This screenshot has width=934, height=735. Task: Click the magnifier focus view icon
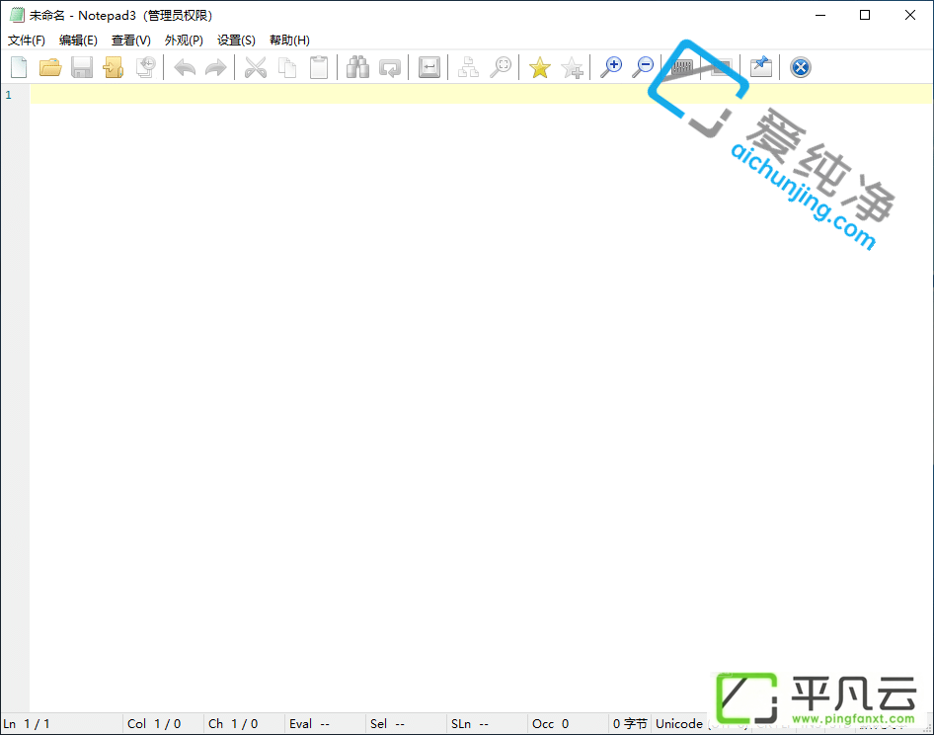[x=501, y=67]
